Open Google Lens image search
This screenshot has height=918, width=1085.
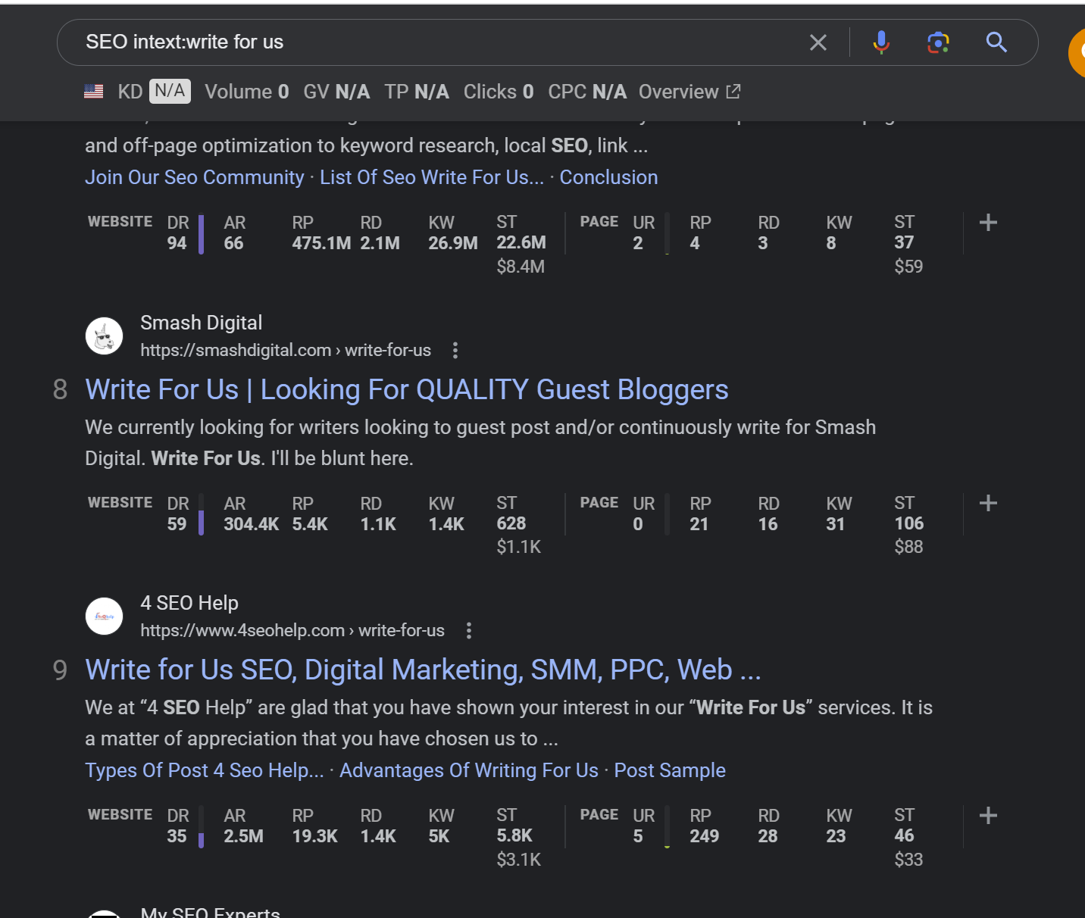point(939,42)
